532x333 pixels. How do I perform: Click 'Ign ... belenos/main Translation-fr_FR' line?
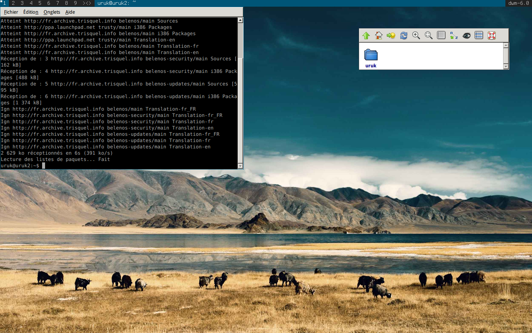(98, 109)
